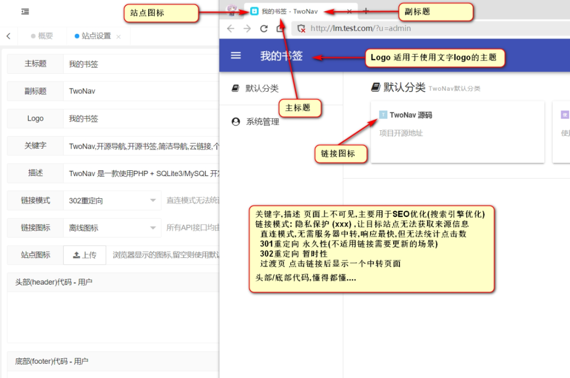Toggle the admin sidebar collapse icon

pos(25,12)
